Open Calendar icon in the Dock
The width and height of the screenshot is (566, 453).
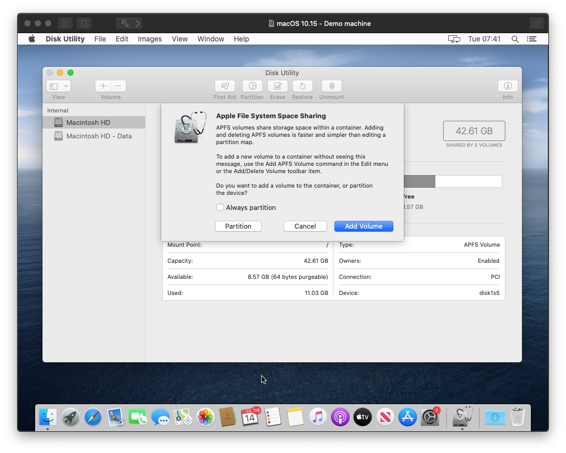point(250,417)
